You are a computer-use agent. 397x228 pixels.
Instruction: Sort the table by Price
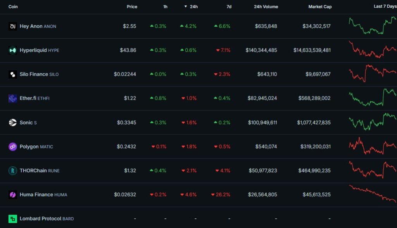(132, 7)
